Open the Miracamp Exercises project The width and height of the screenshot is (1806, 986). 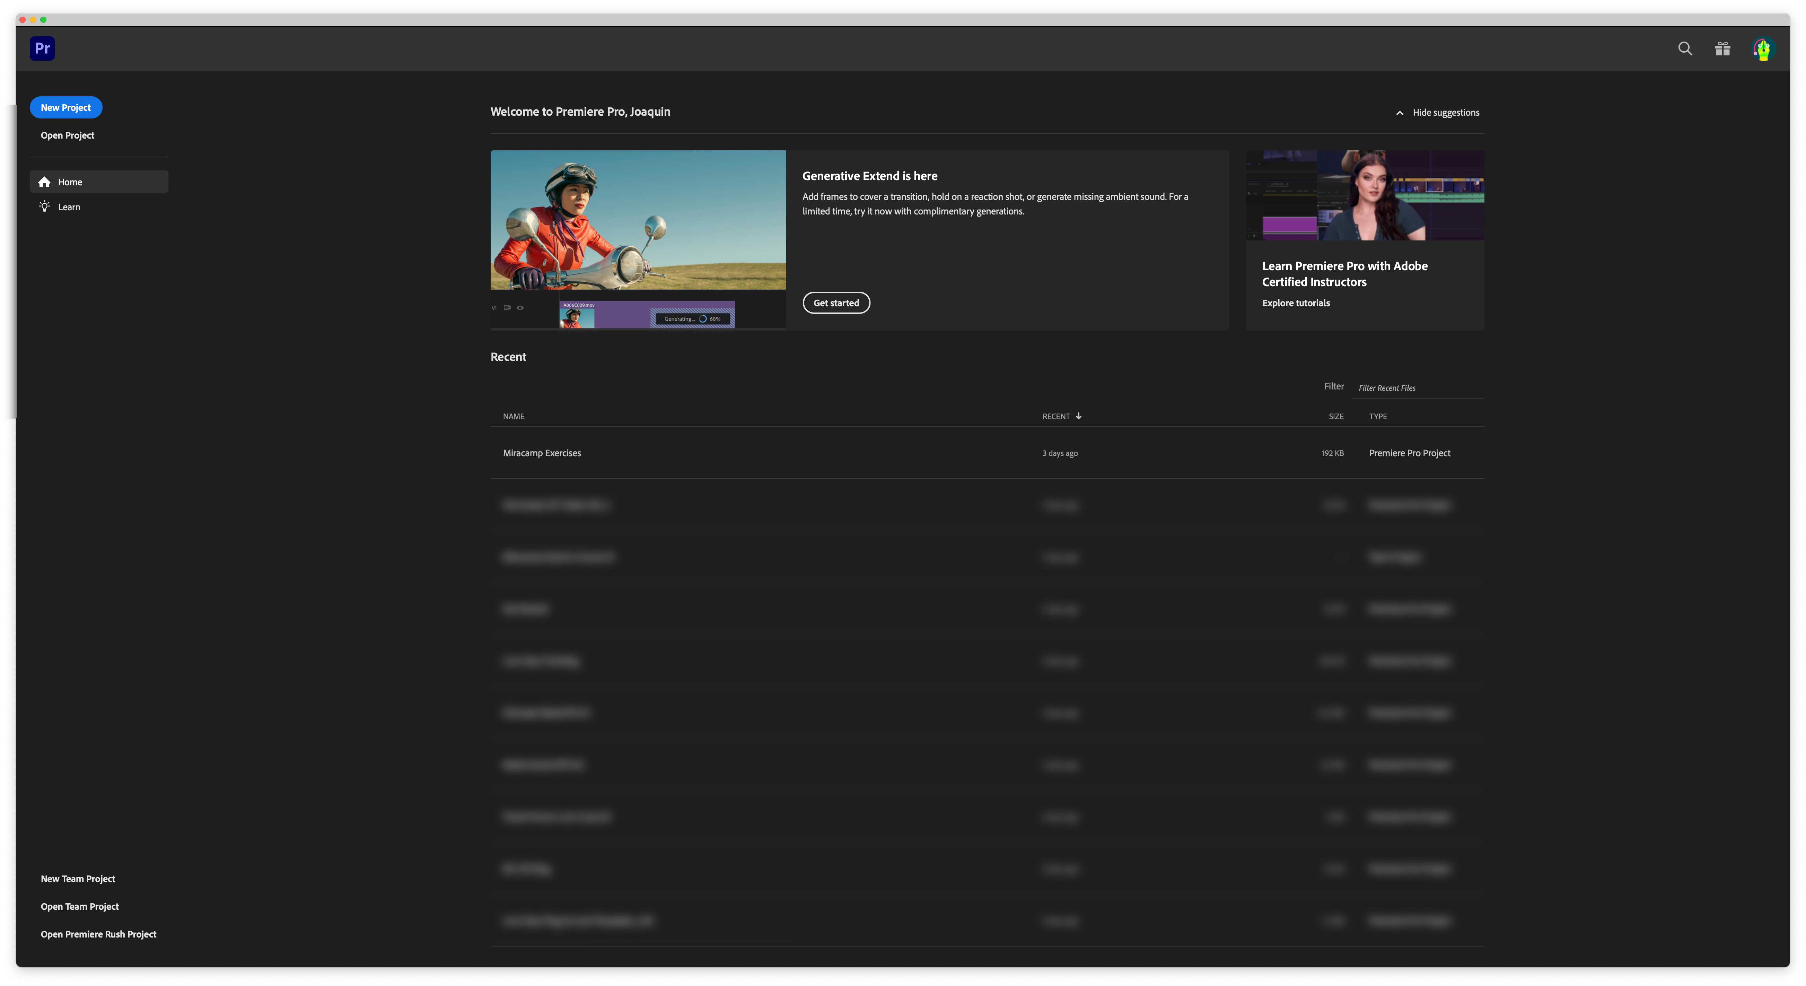tap(542, 454)
